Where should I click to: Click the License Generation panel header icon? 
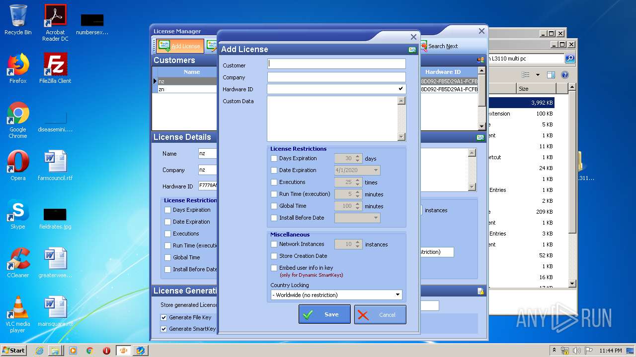480,291
